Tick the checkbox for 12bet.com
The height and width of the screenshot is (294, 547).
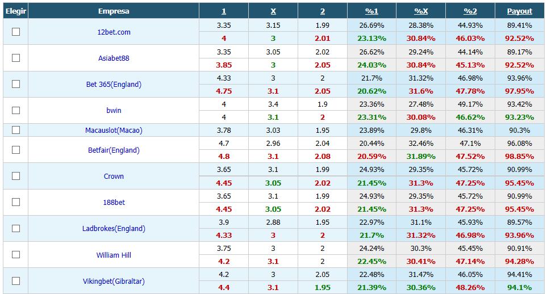(x=16, y=32)
